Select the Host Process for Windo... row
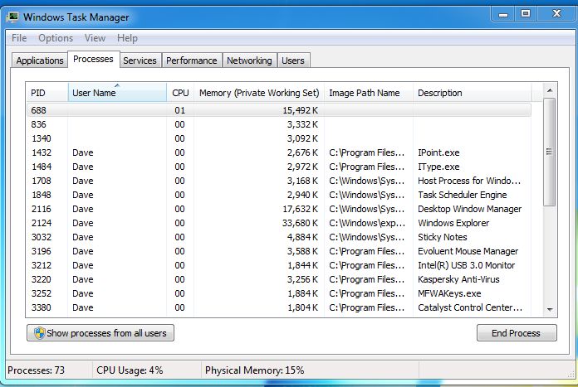 coord(279,181)
